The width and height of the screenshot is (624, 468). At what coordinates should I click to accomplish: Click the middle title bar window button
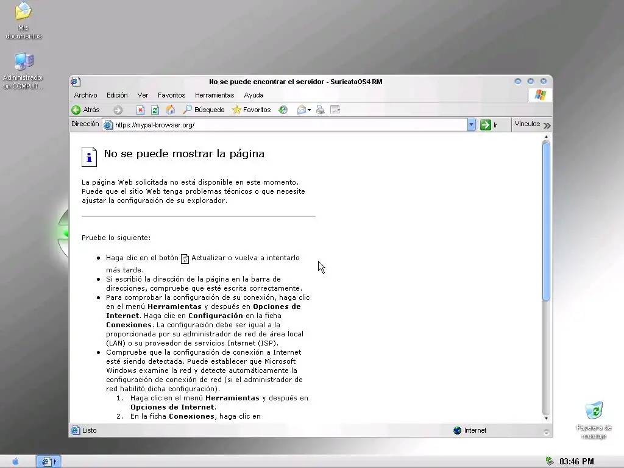(x=531, y=81)
